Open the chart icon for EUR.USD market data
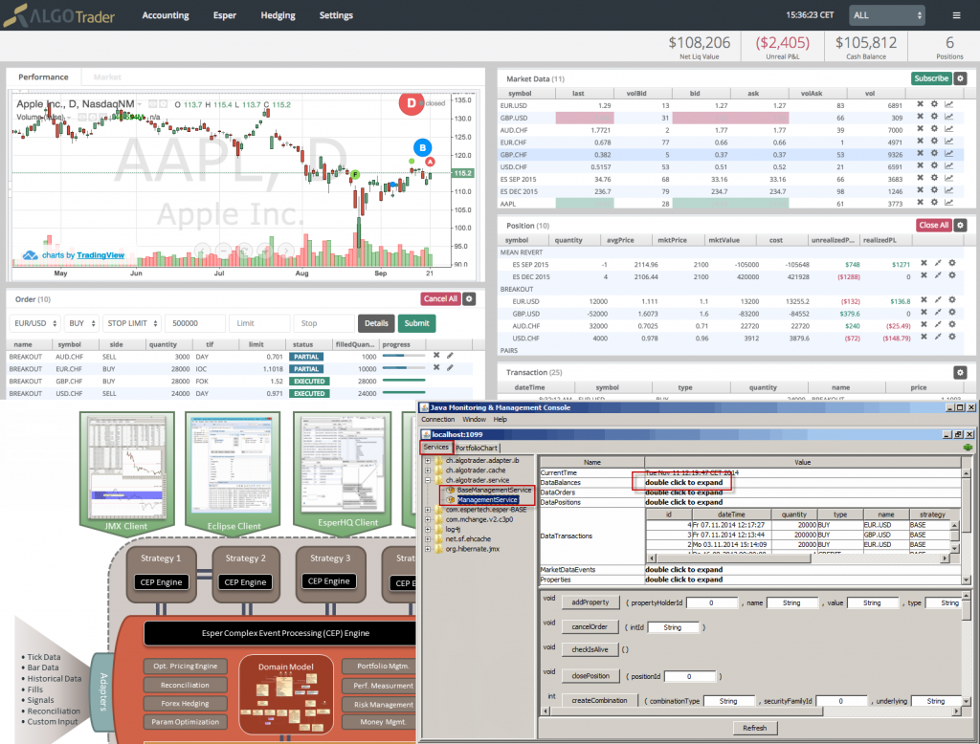The width and height of the screenshot is (980, 744). (948, 104)
